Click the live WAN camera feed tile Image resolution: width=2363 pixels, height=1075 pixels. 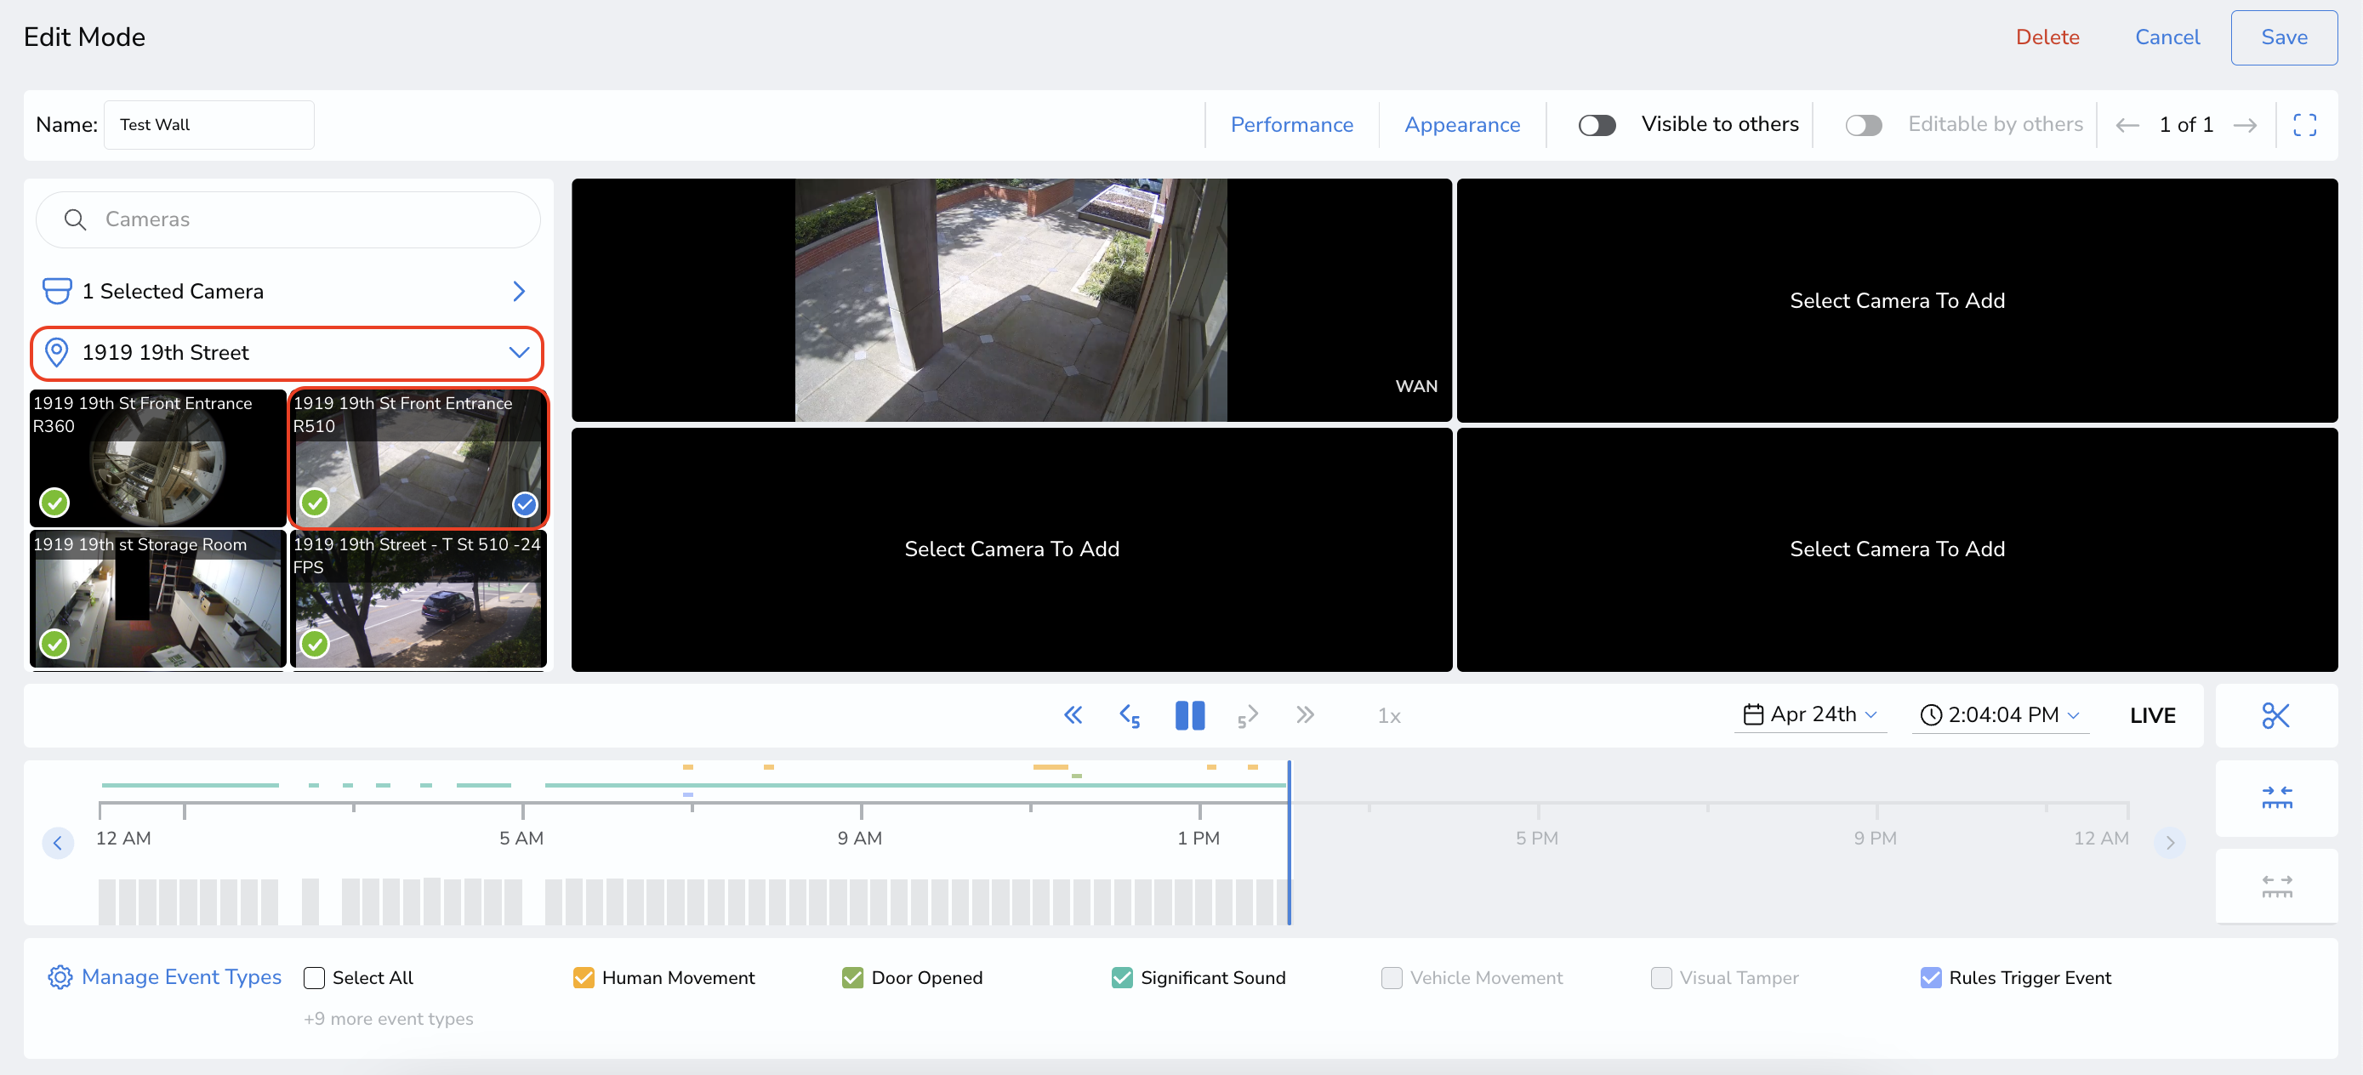pyautogui.click(x=1011, y=300)
